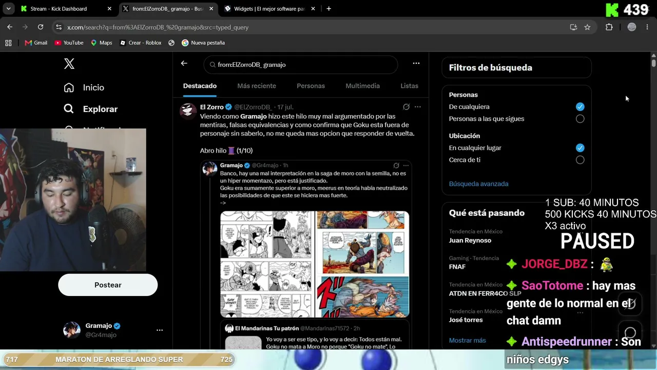Open more options on El Zorro's post
Image resolution: width=657 pixels, height=370 pixels.
point(418,107)
